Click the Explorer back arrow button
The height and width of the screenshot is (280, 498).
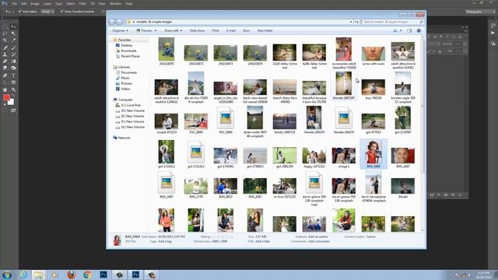(112, 22)
